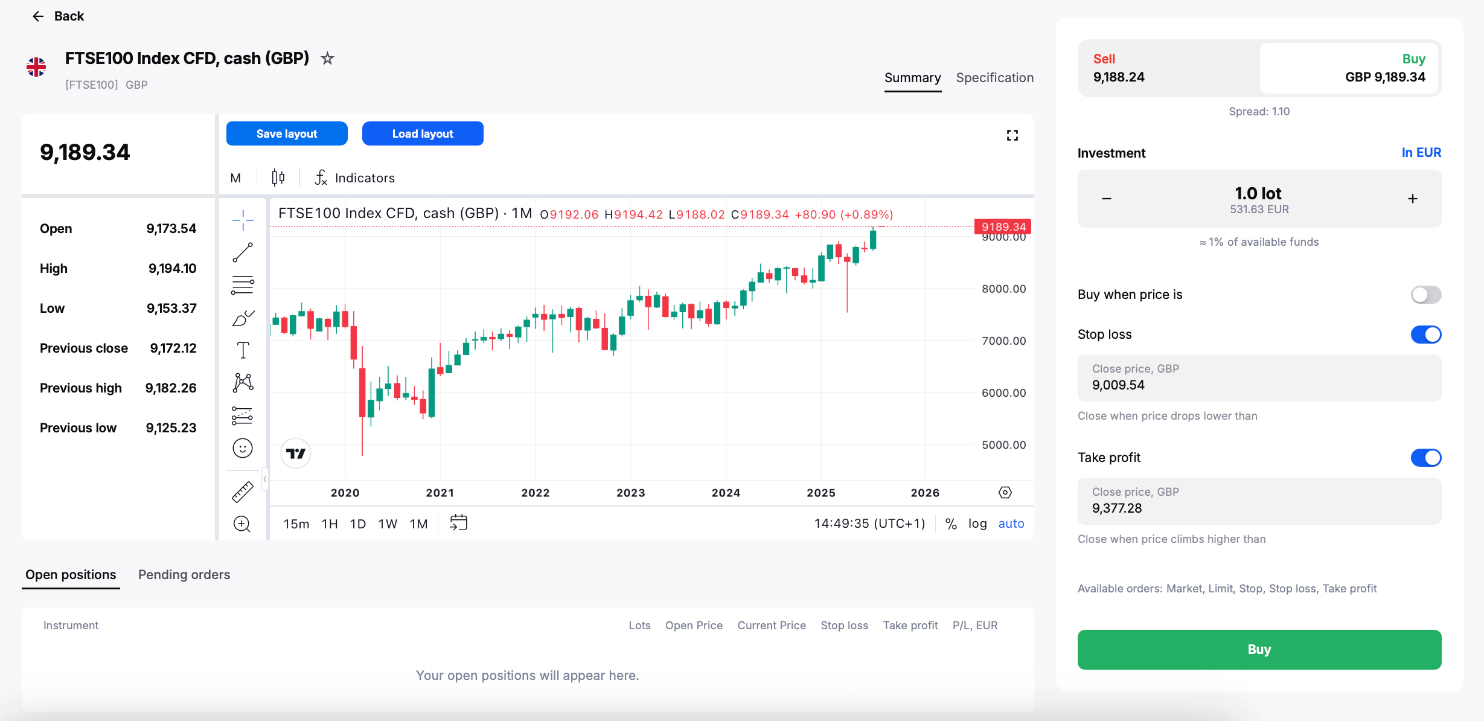Viewport: 1484px width, 721px height.
Task: Select the Buy side at GBP 9,189.34
Action: 1349,68
